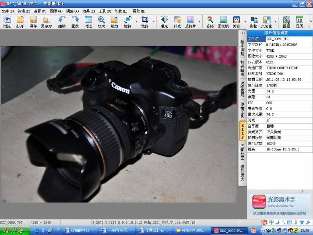The width and height of the screenshot is (313, 235).
Task: Collapse the side panel with top arrows
Action: [242, 33]
